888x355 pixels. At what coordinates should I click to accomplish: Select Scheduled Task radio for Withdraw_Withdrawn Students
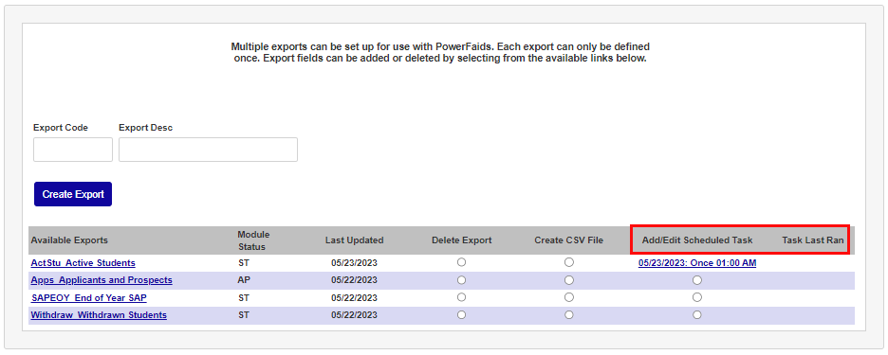click(x=697, y=315)
